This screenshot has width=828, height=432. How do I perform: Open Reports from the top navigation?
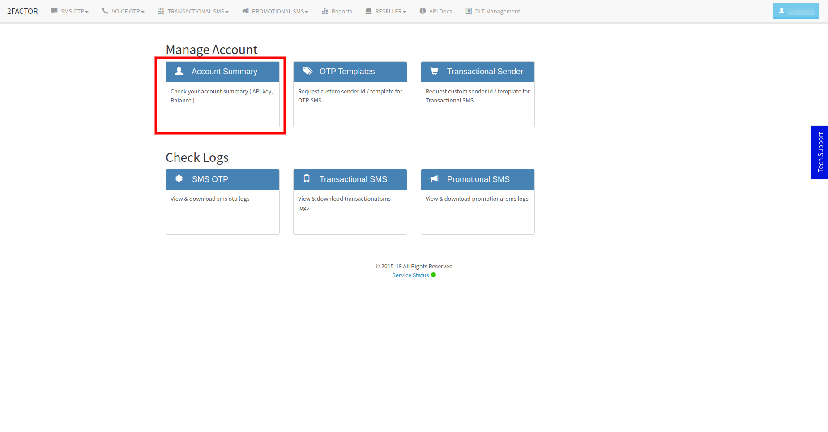click(x=337, y=11)
